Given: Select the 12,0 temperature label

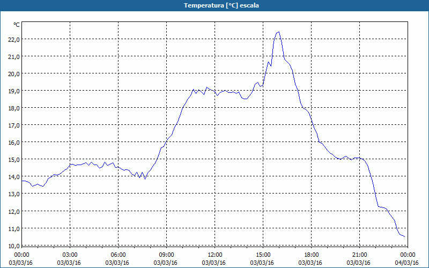Looking at the screenshot, I should [x=14, y=211].
